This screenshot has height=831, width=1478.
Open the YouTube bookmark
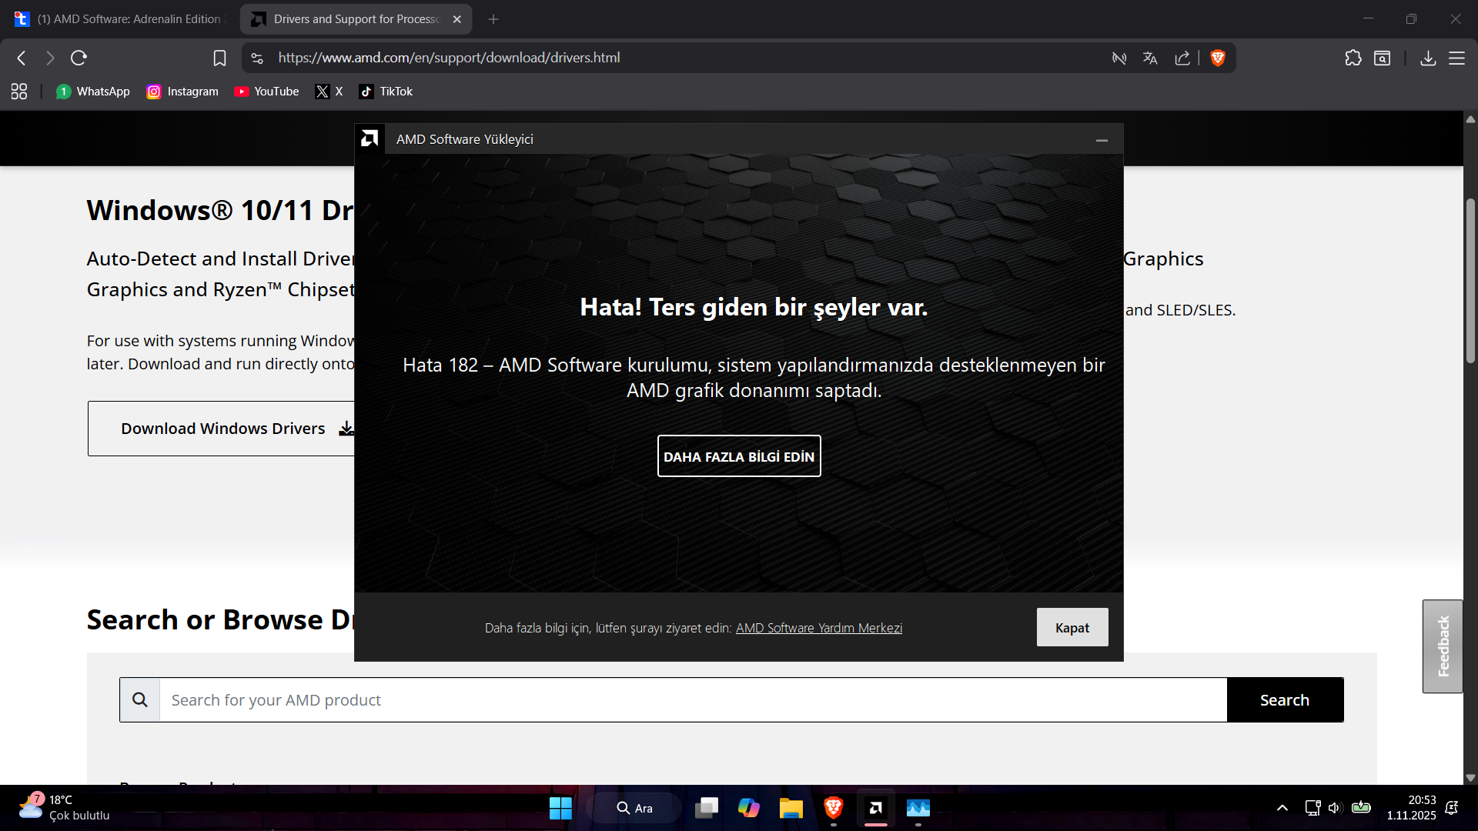click(x=267, y=92)
